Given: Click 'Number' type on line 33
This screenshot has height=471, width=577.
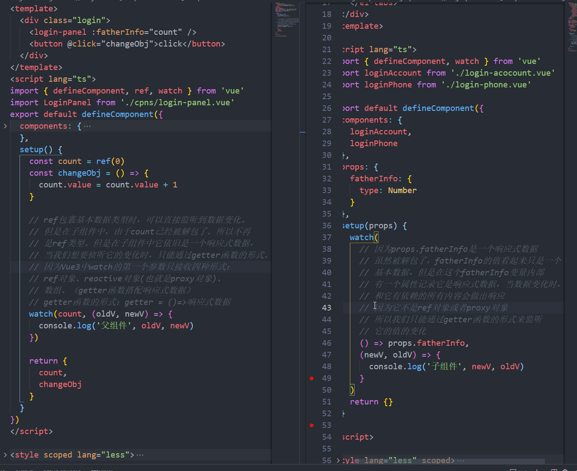Looking at the screenshot, I should (x=403, y=190).
